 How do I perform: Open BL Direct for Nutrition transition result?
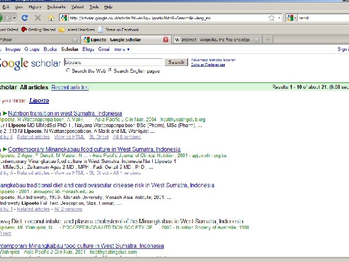point(99,137)
